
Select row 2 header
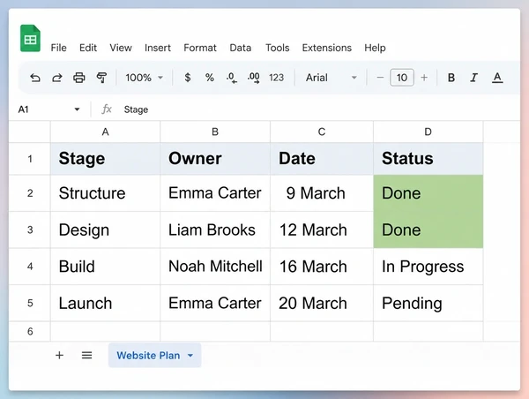[30, 193]
